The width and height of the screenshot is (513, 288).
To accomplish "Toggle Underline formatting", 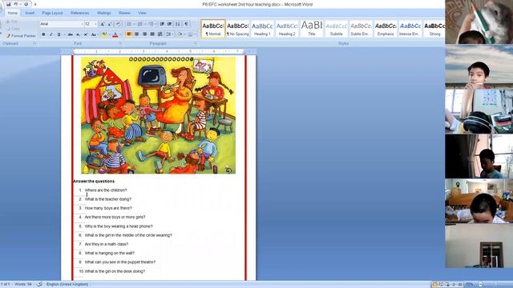I will click(x=59, y=34).
